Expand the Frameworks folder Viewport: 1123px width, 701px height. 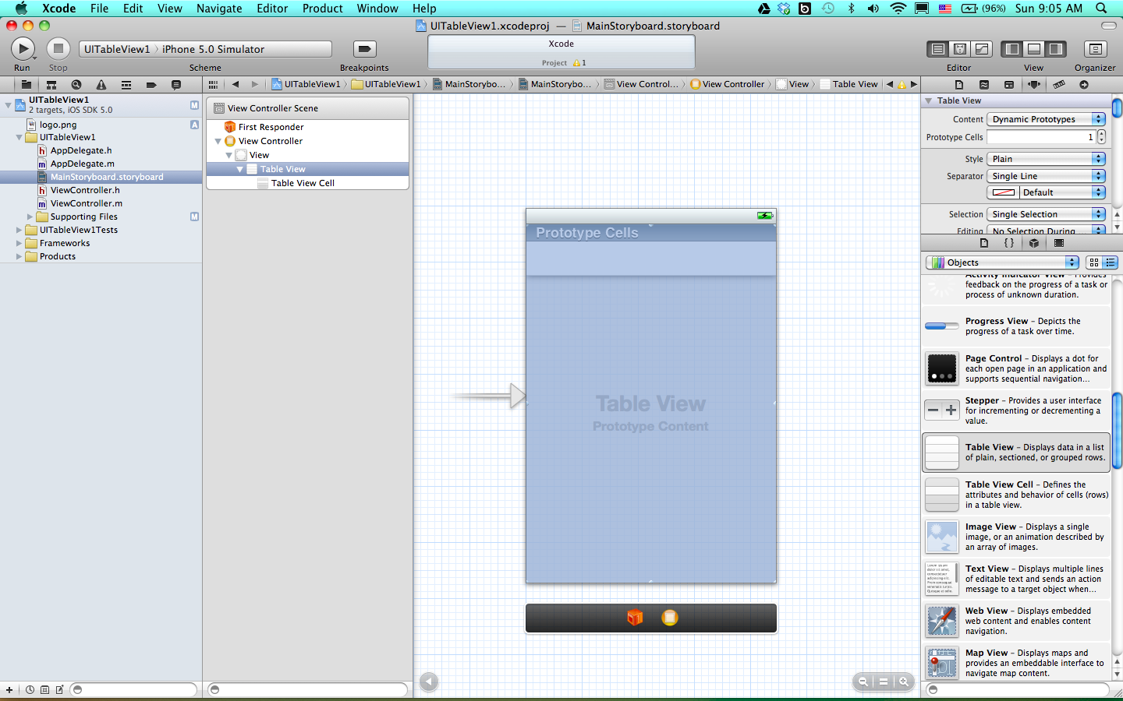pyautogui.click(x=19, y=243)
